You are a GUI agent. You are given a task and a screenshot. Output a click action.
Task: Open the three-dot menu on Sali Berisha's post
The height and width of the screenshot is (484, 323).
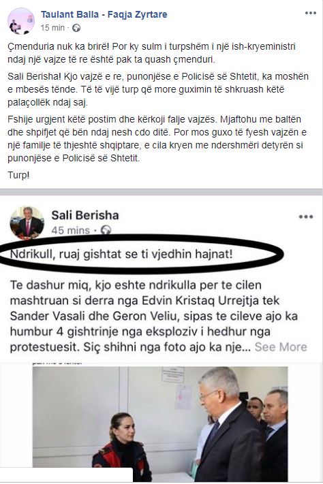[306, 216]
